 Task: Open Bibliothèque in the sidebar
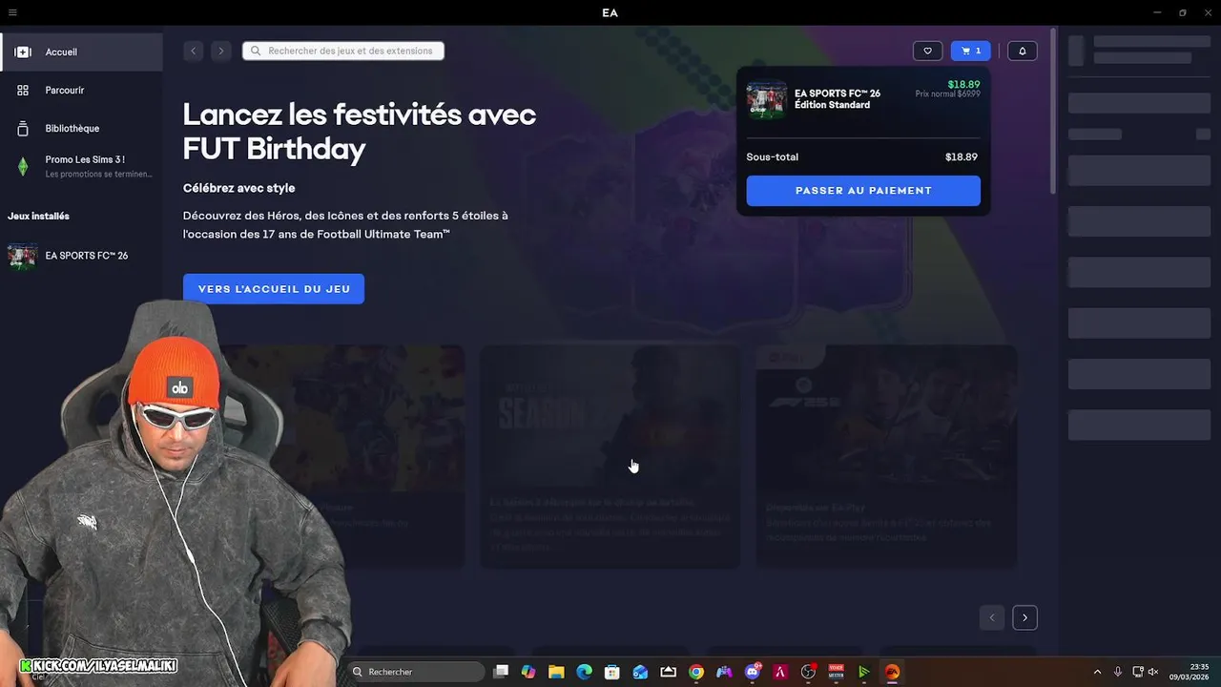81,128
